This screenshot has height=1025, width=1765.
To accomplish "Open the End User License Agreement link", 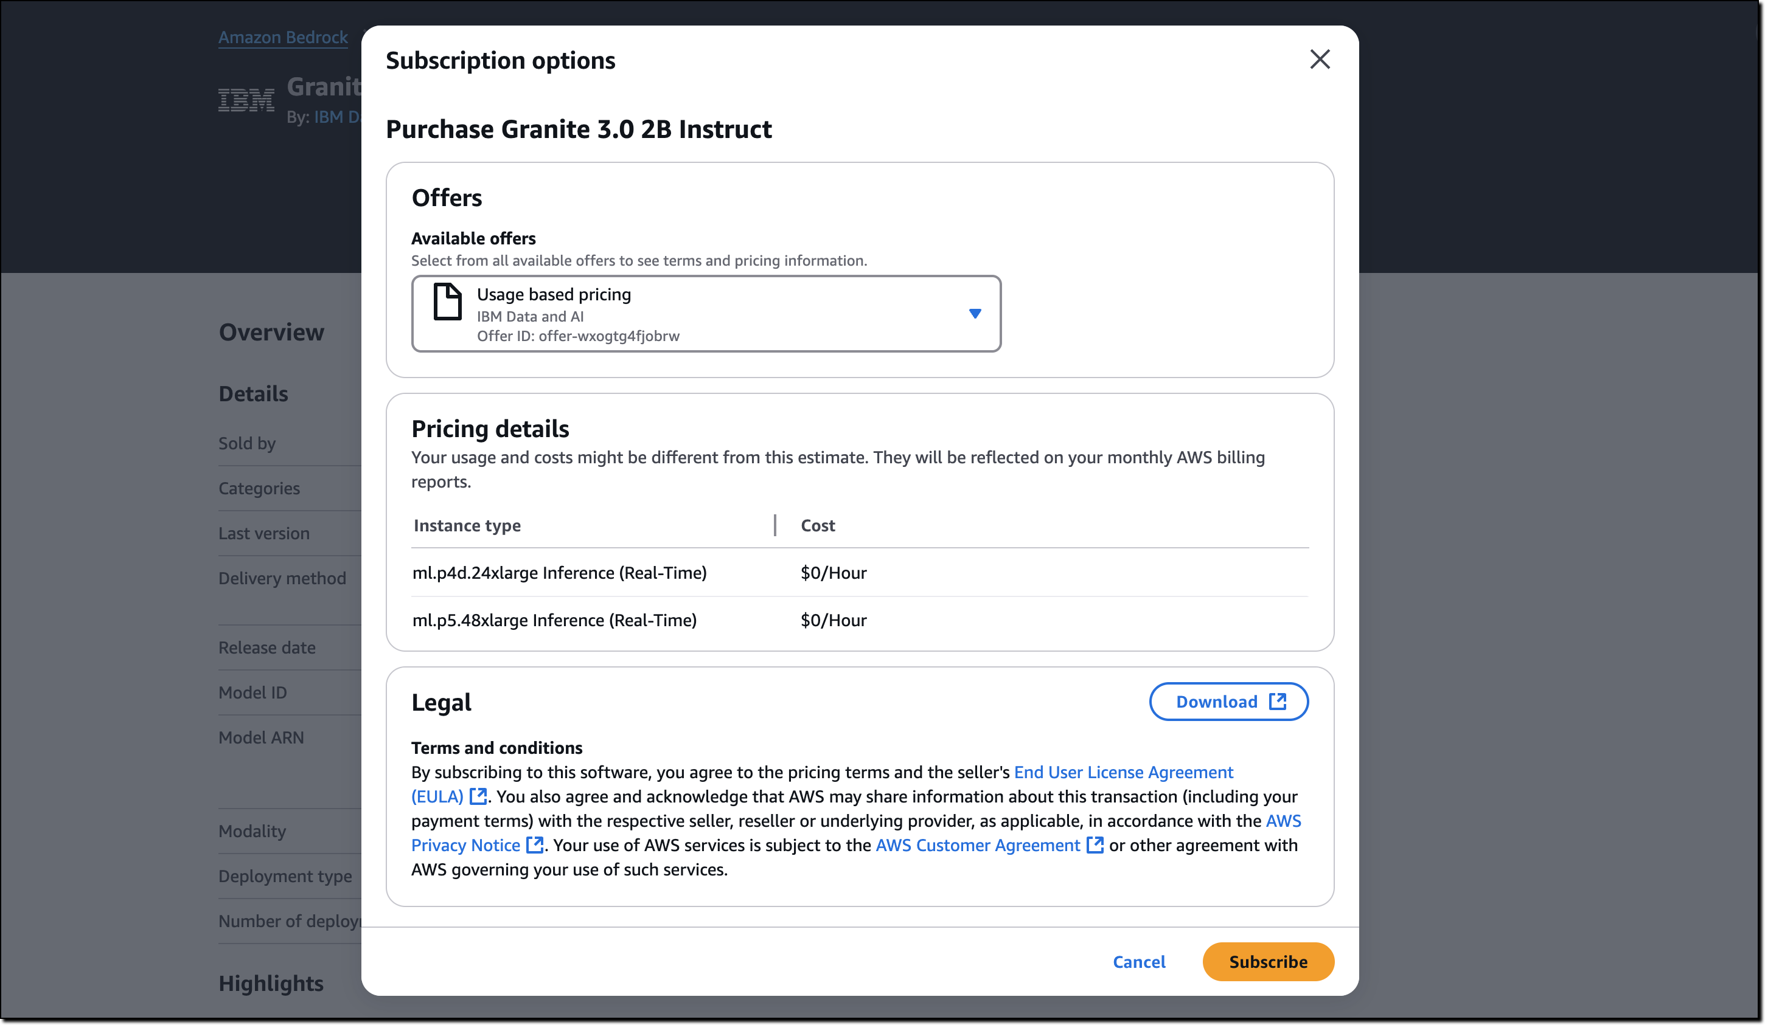I will (1123, 773).
